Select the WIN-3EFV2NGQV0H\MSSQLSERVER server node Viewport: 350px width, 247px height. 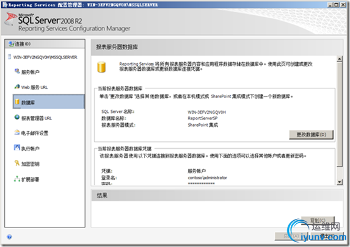click(x=45, y=57)
